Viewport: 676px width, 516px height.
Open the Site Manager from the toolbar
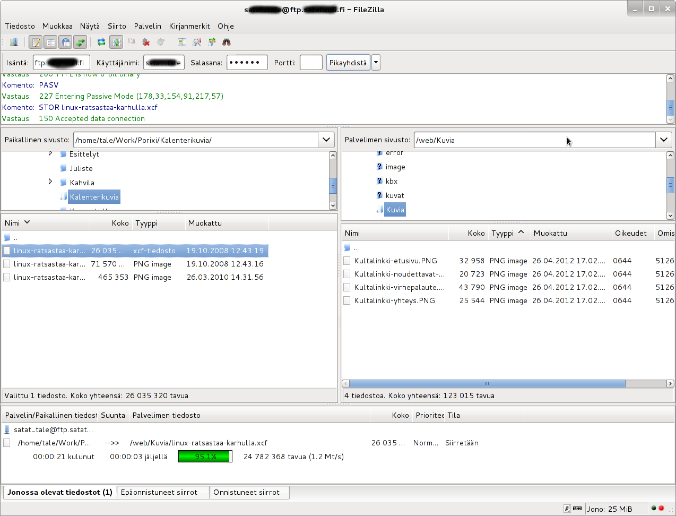click(14, 42)
